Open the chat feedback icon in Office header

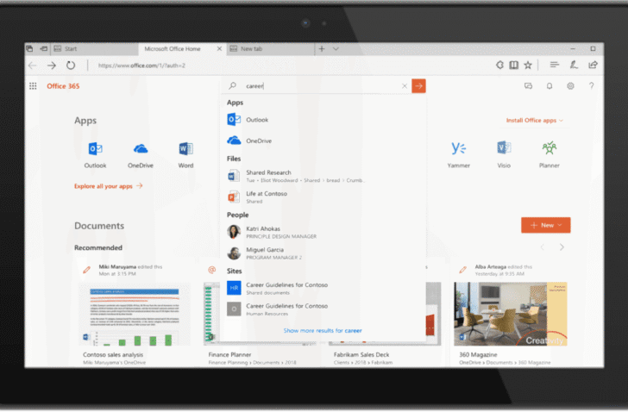528,86
